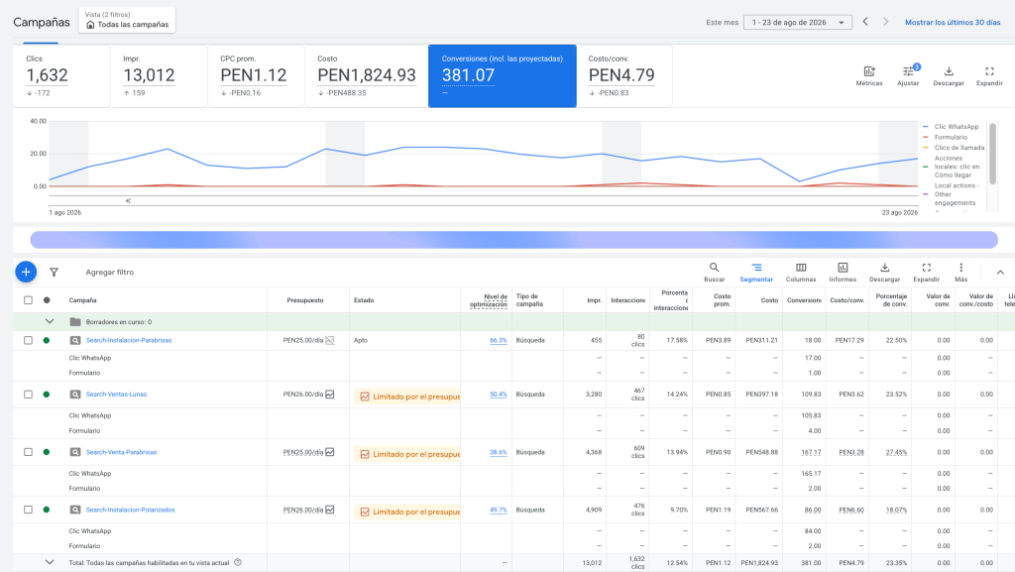Select the Costo metric card
Viewport: 1015px width, 572px height.
click(367, 75)
